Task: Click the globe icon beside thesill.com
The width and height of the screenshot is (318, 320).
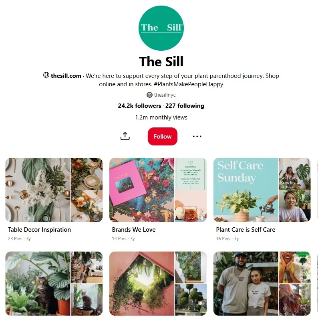Action: click(46, 76)
